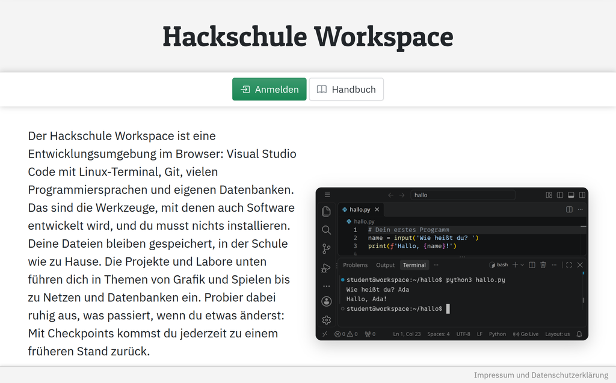The image size is (616, 383).
Task: Toggle primary side bar layout icon
Action: point(560,195)
